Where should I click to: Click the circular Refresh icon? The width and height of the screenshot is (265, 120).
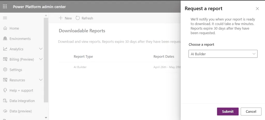click(x=78, y=18)
